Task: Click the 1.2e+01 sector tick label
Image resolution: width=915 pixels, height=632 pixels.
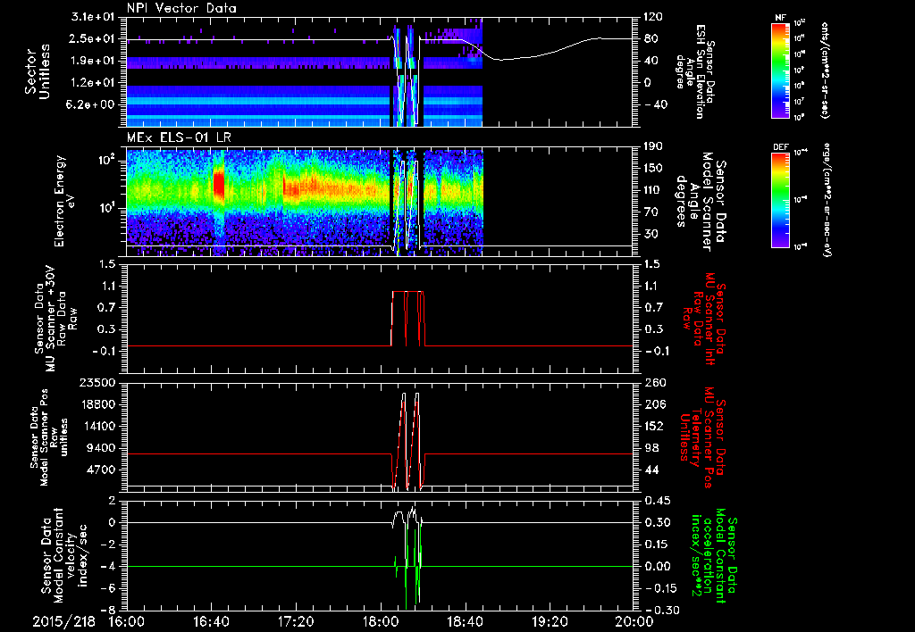Action: point(91,83)
